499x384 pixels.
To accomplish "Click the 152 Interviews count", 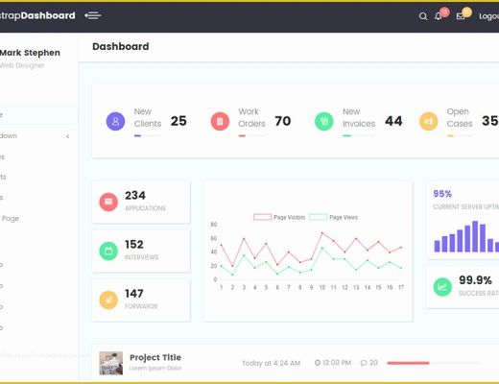I will [x=134, y=245].
